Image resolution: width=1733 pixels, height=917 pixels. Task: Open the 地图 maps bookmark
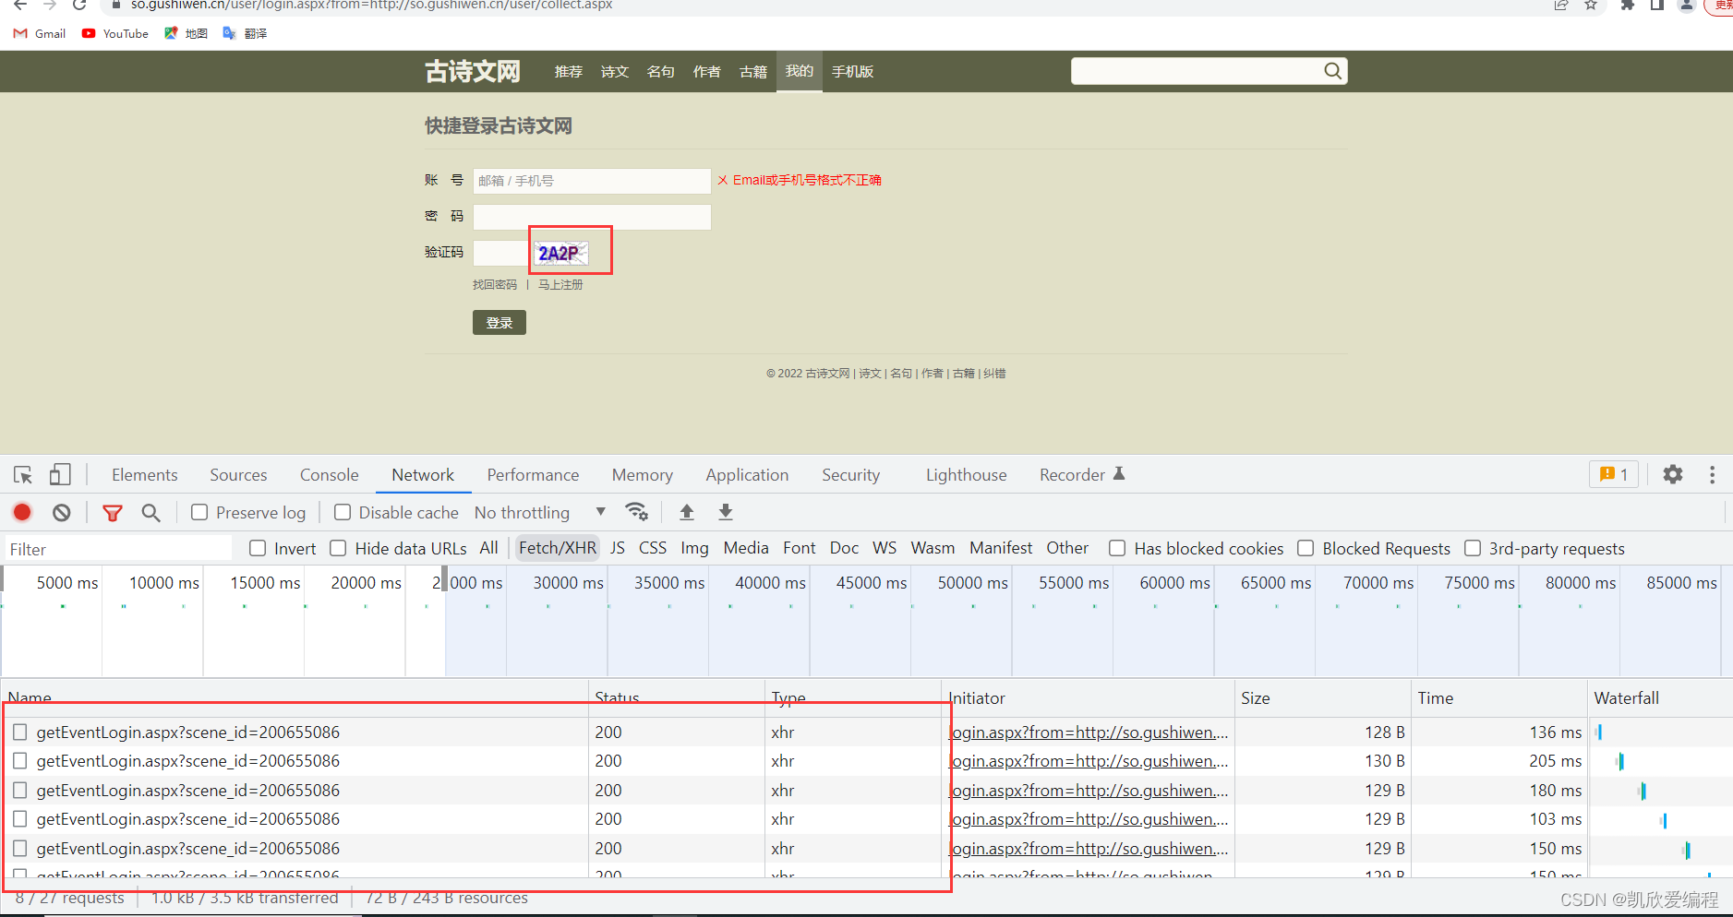pos(186,33)
